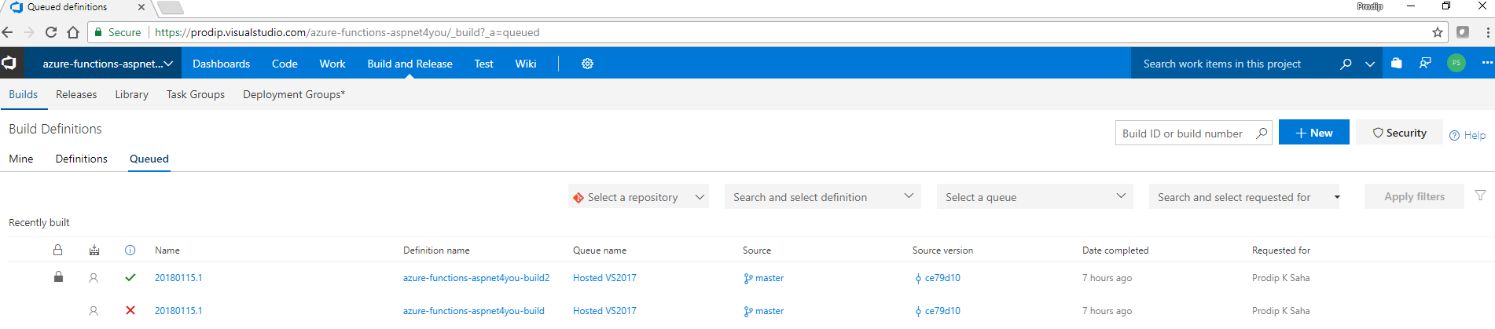Bookmark this page with the star icon
Screen dimensions: 1495x329
coord(1438,32)
